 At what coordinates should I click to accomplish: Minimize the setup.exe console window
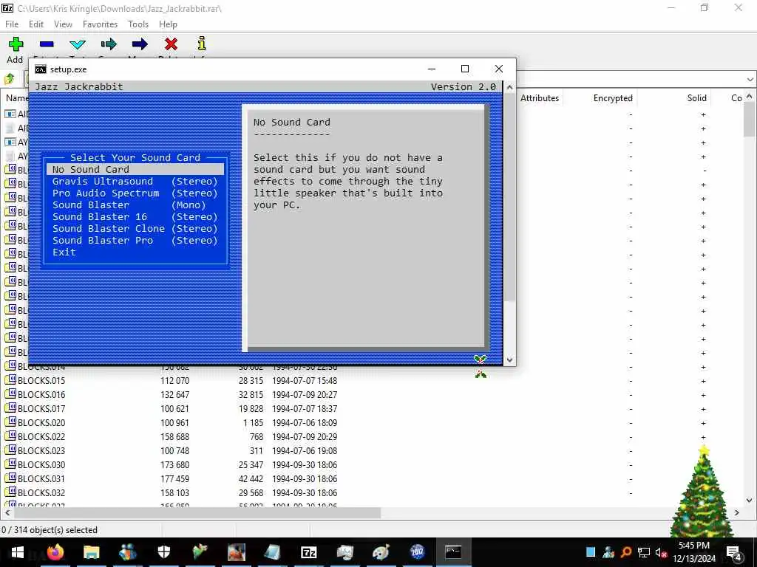(x=432, y=69)
